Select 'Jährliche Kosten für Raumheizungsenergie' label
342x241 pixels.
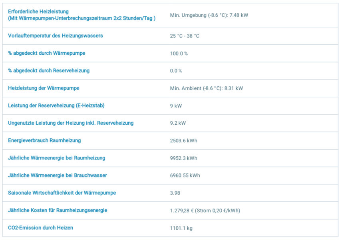coord(58,210)
